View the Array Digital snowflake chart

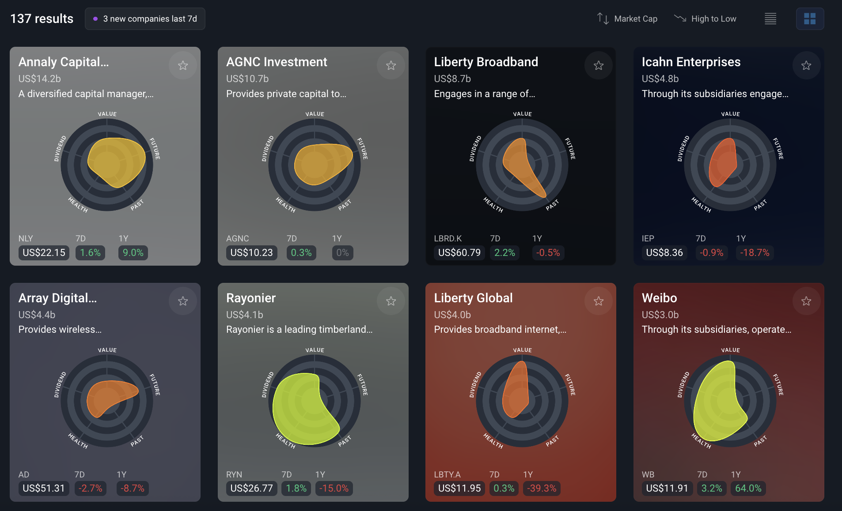(107, 401)
